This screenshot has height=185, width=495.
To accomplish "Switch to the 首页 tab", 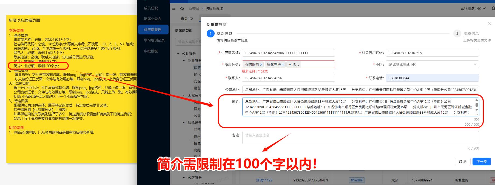I will tap(187, 19).
